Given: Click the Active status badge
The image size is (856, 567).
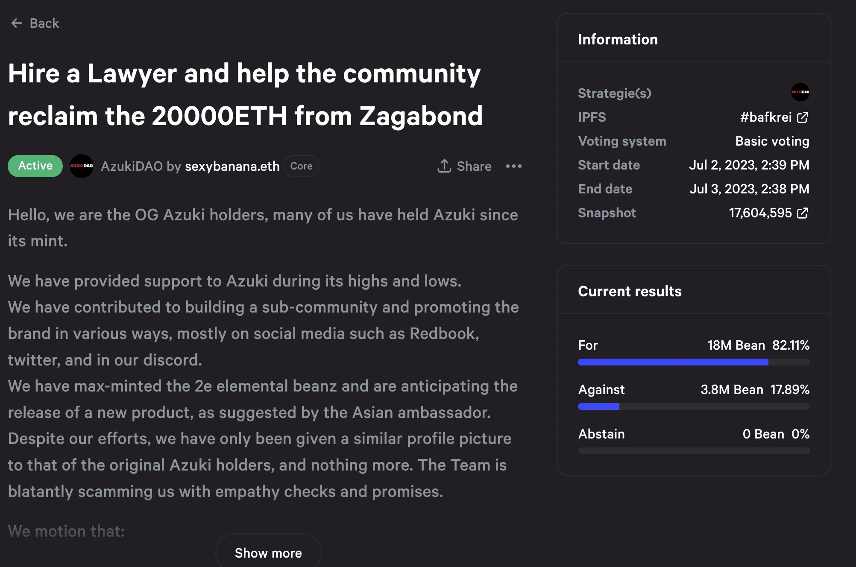Looking at the screenshot, I should click(35, 166).
